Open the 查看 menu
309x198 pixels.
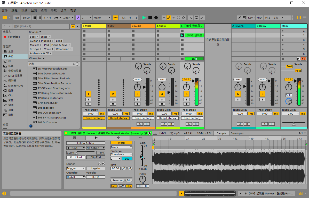coord(44,10)
